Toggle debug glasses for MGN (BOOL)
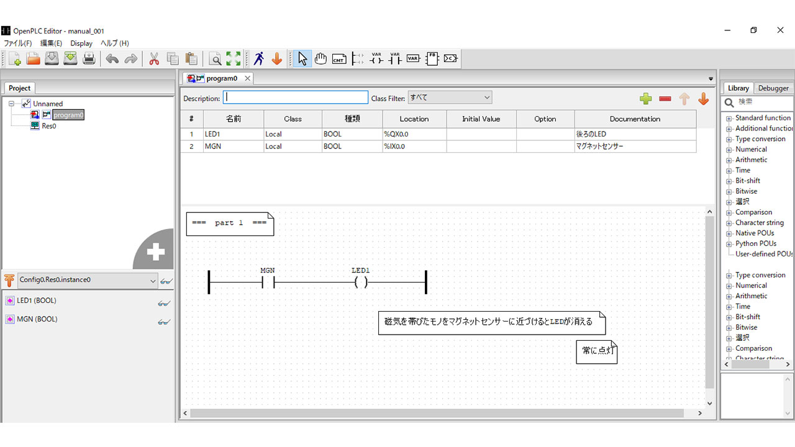 point(164,322)
